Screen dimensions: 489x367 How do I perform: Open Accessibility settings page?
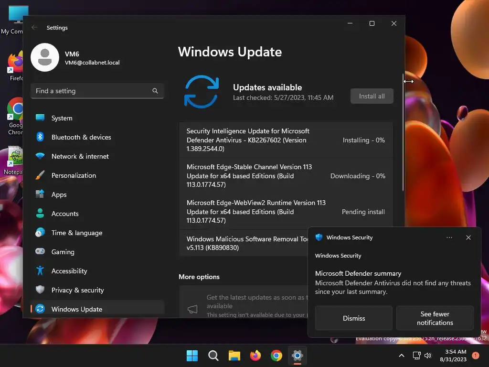(97, 271)
